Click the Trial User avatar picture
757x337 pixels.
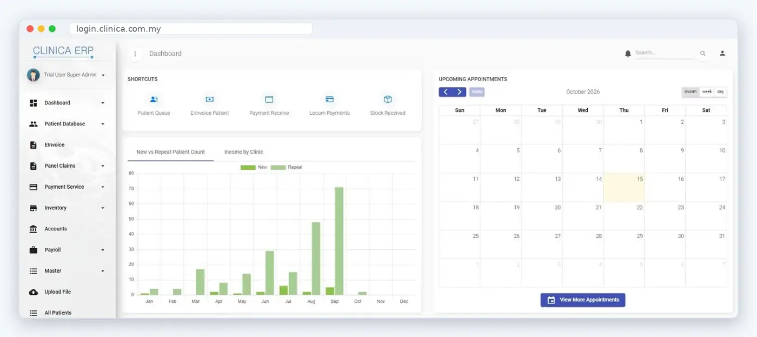pos(34,75)
